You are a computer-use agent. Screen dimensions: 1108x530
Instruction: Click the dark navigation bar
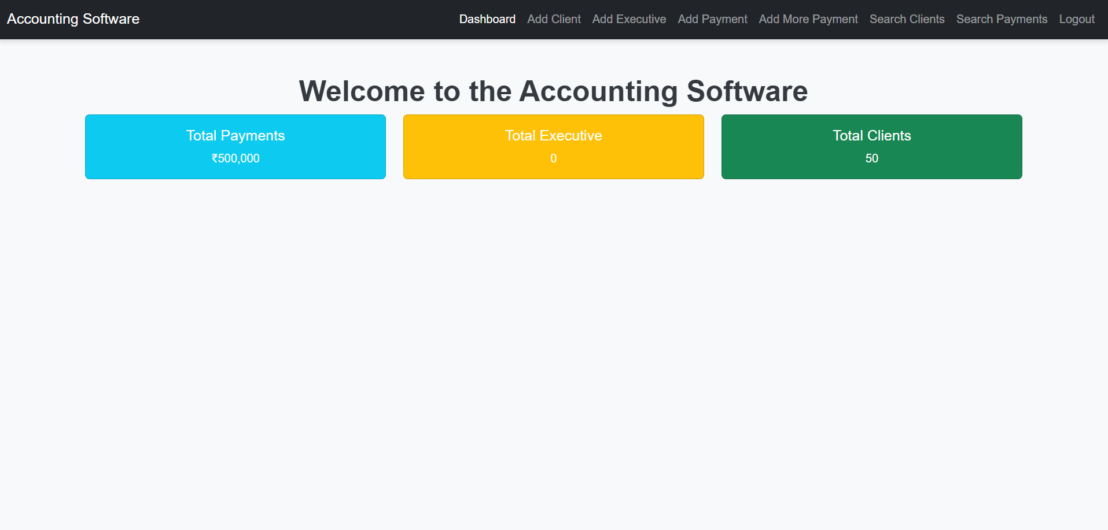(x=289, y=19)
